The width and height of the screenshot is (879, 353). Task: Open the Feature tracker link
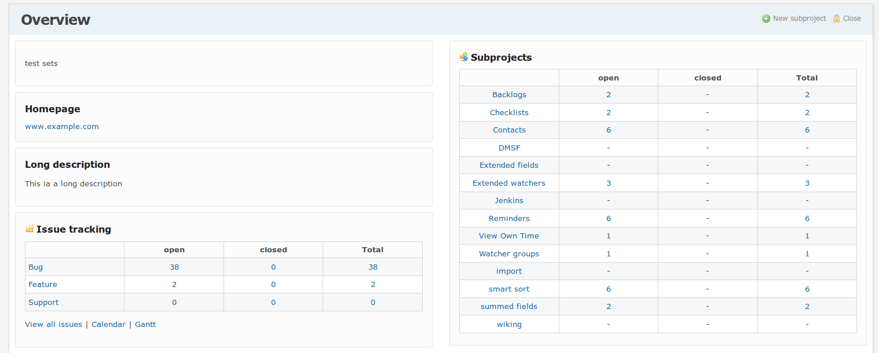pyautogui.click(x=43, y=284)
